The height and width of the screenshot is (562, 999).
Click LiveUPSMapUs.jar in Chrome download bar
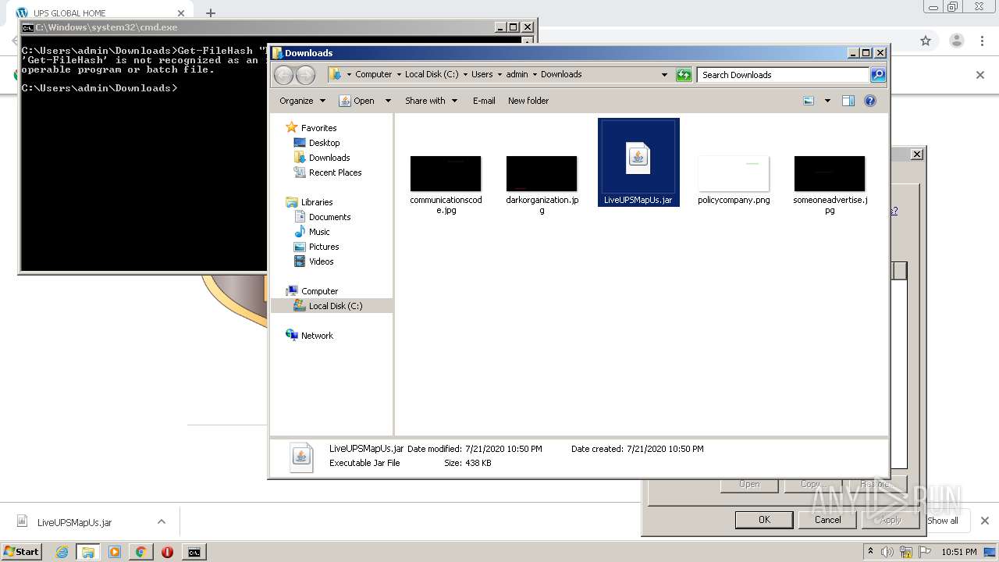74,522
